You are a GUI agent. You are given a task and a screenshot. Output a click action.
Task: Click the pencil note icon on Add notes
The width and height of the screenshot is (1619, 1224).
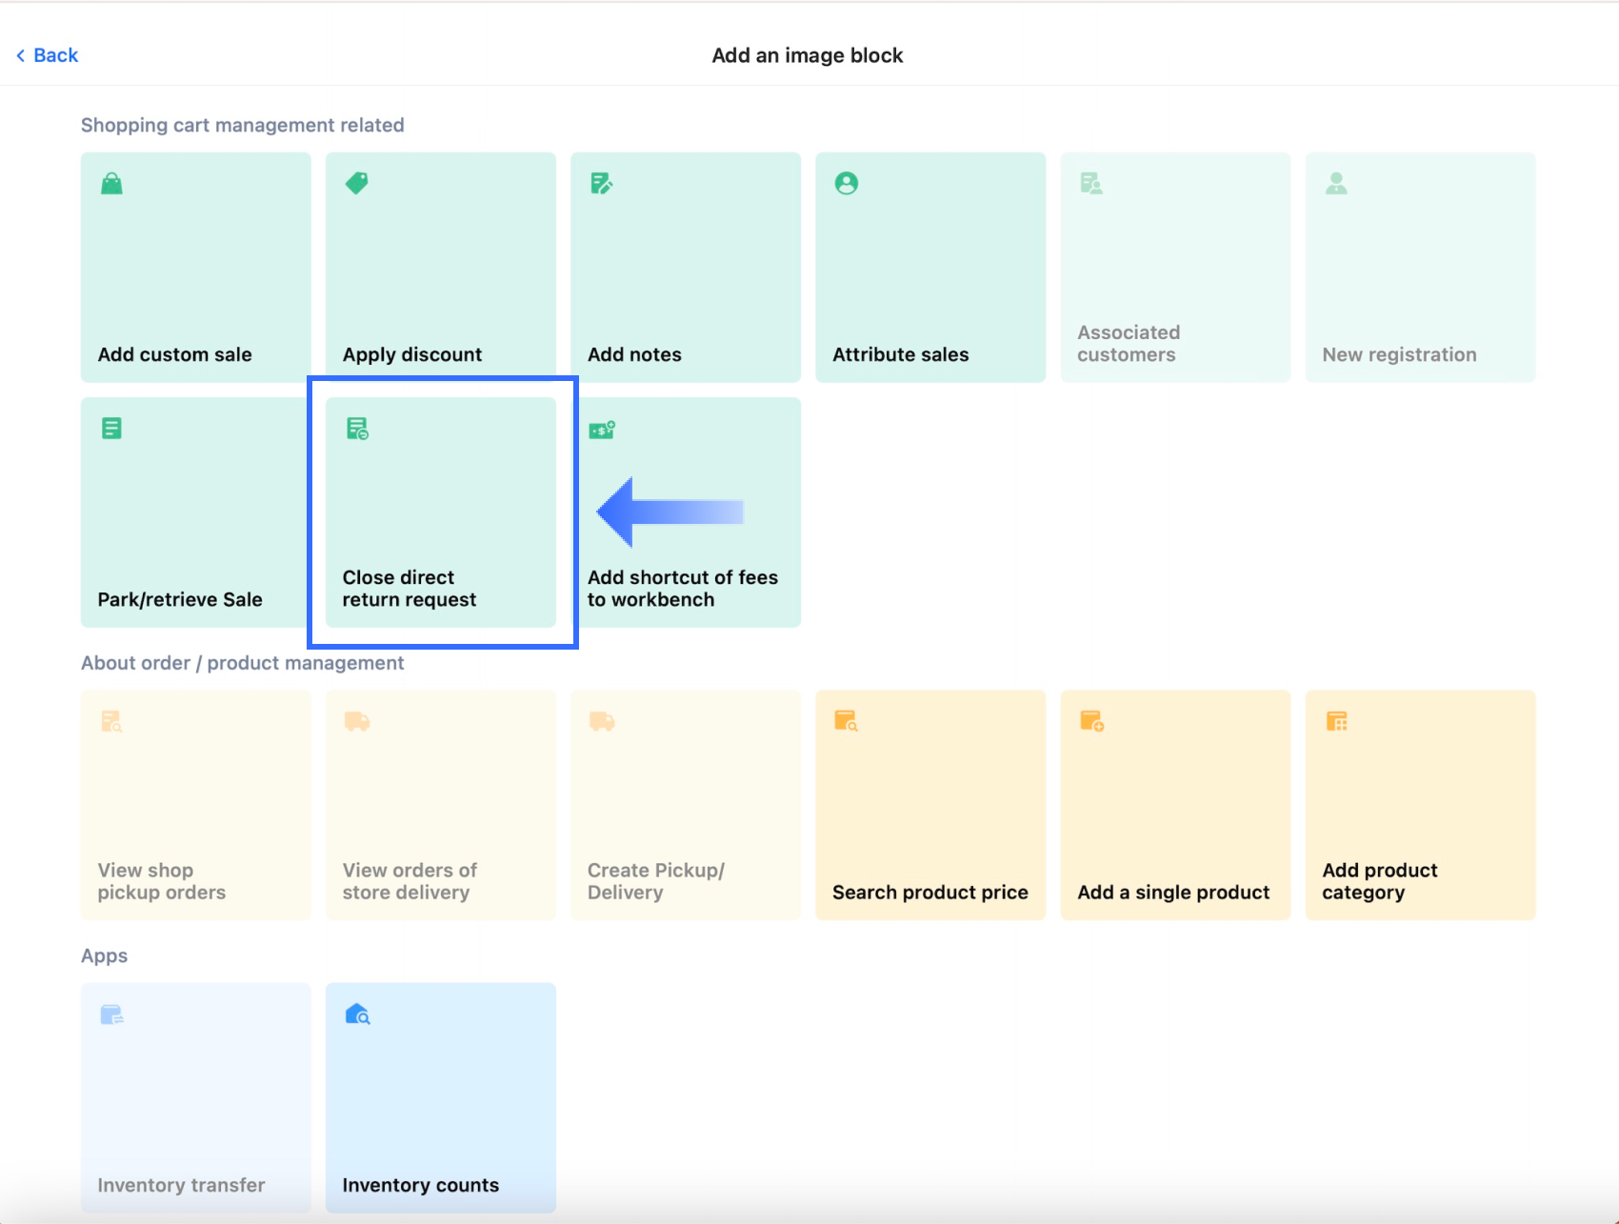[x=602, y=183]
